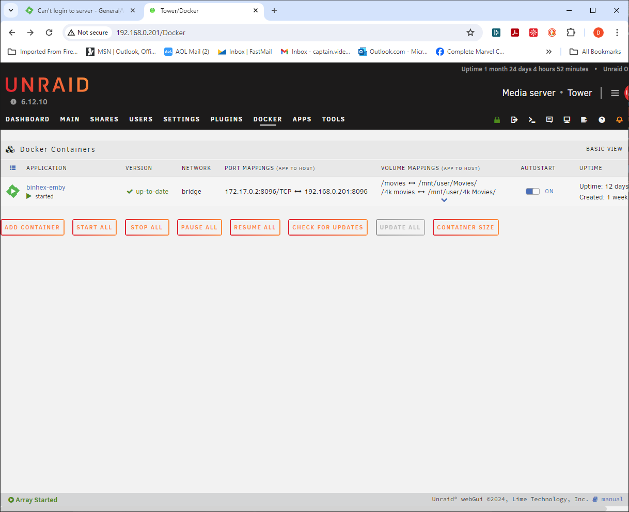629x512 pixels.
Task: Switch to Basic View
Action: 604,149
